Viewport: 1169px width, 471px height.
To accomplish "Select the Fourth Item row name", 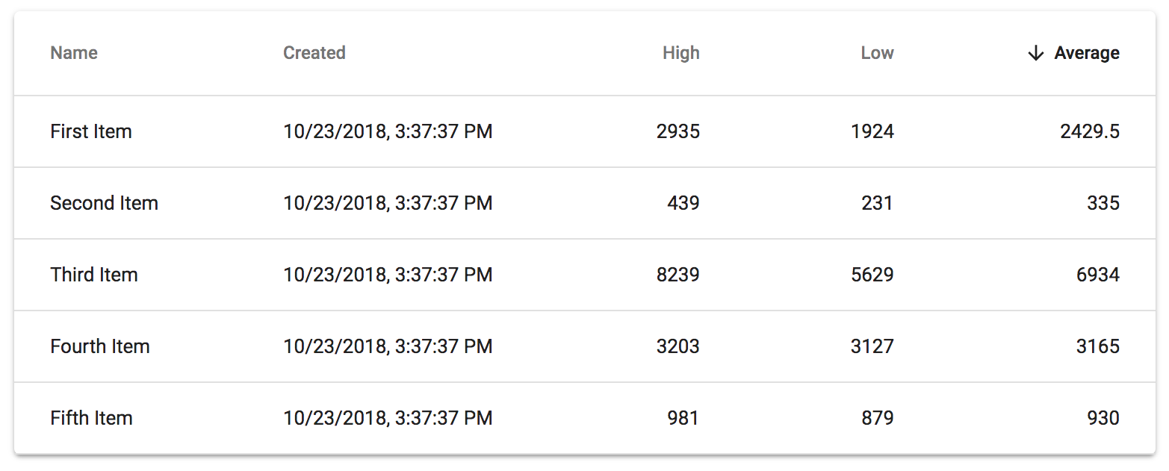I will (100, 346).
